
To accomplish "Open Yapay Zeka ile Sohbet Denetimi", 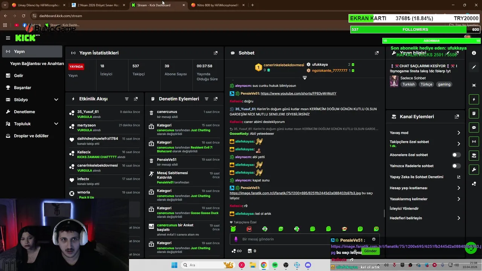I will coord(425,177).
